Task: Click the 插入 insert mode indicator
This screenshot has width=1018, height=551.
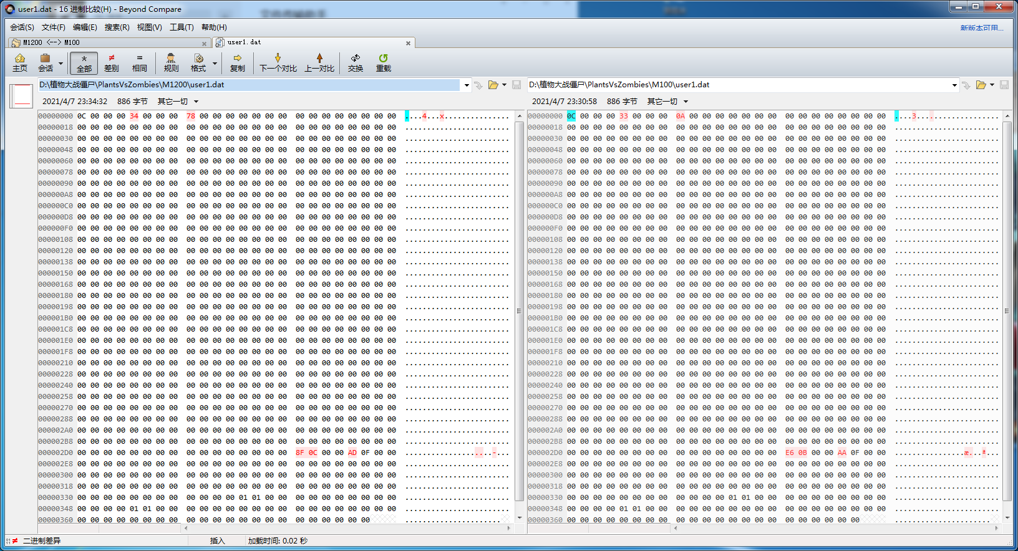Action: [x=217, y=541]
